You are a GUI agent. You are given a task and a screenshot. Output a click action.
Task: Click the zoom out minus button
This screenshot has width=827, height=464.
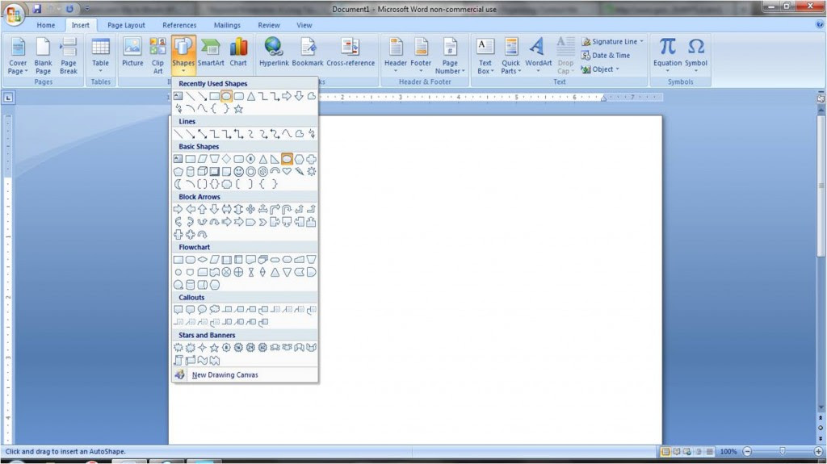tap(747, 451)
